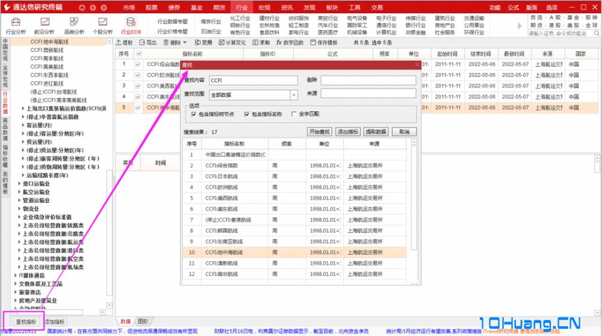This screenshot has width=602, height=336.
Task: Uncheck row 2 CCFI欧洲航线 checkbox
Action: coord(138,75)
